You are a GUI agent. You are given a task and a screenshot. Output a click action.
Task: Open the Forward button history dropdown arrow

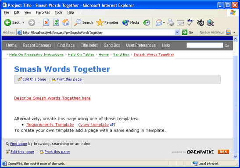tap(39, 22)
